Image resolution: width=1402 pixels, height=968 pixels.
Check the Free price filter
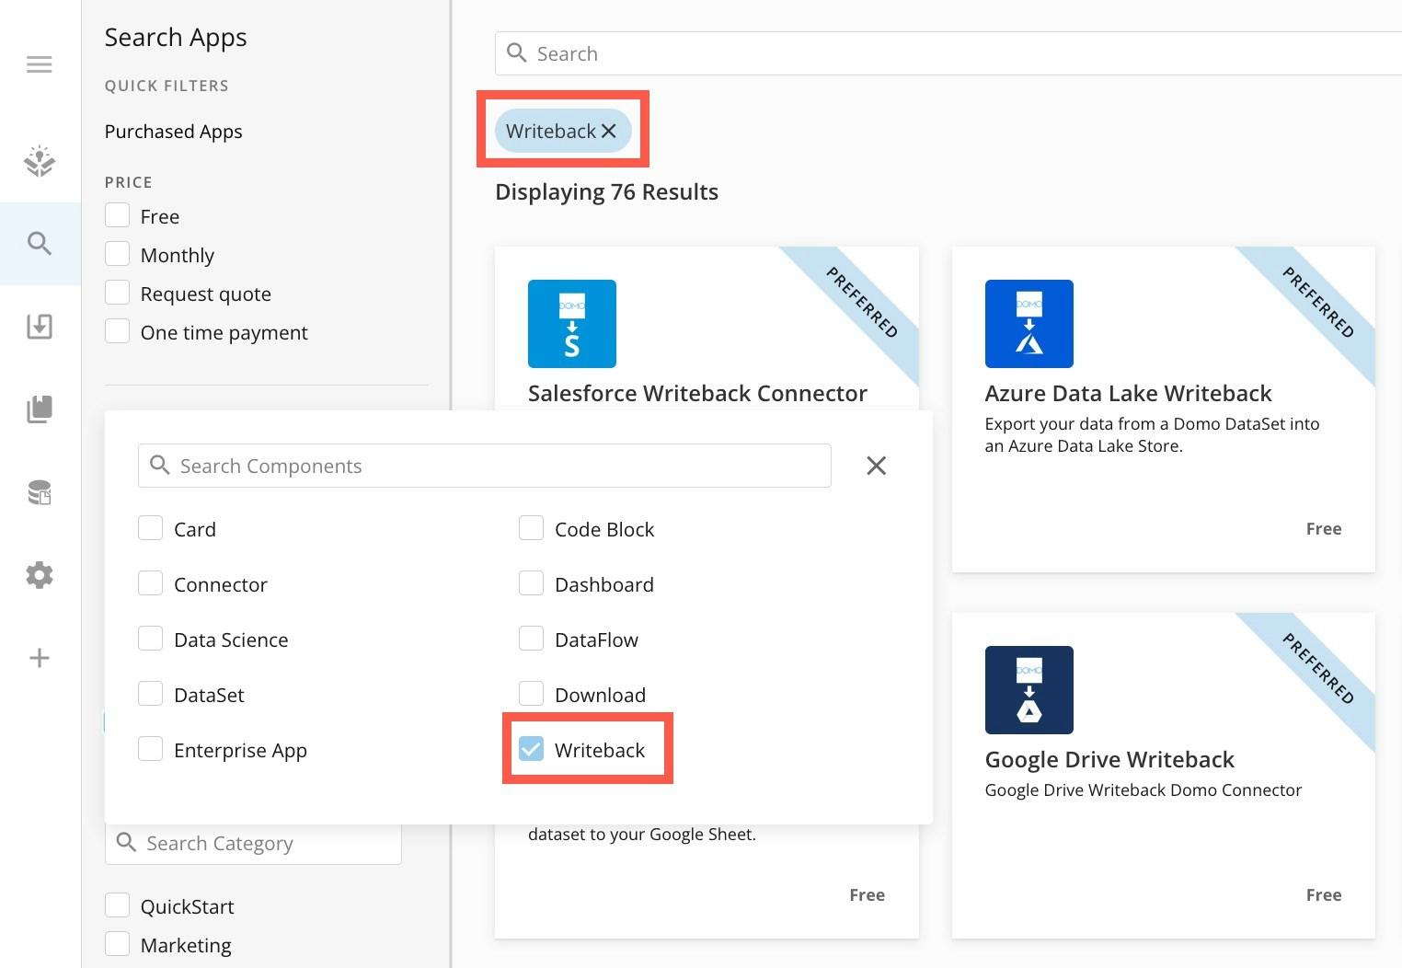click(117, 215)
